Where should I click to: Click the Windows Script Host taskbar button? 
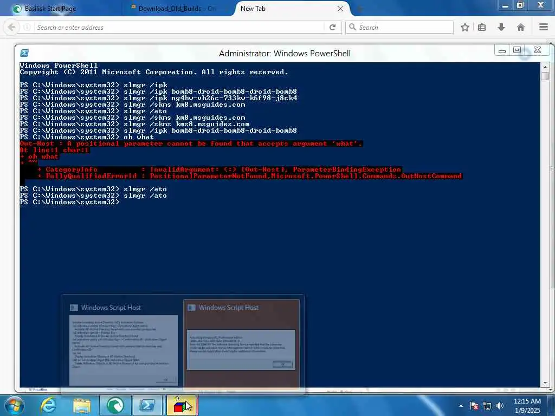click(182, 405)
